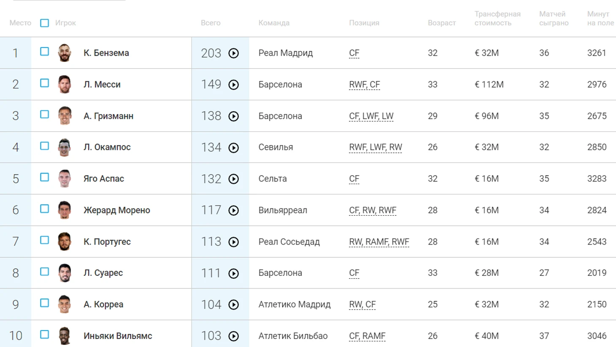Open Л. Месси's player photo
This screenshot has height=347, width=616.
[x=65, y=84]
